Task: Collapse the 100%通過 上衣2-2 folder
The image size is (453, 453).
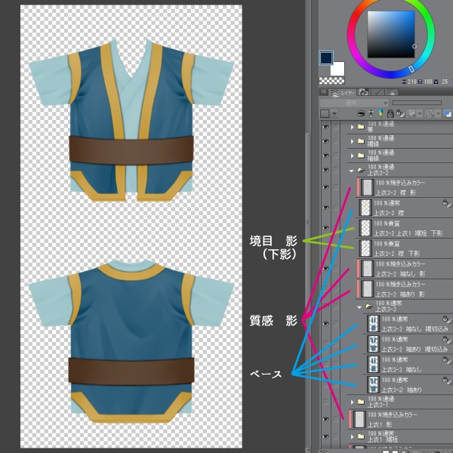Action: click(x=352, y=171)
